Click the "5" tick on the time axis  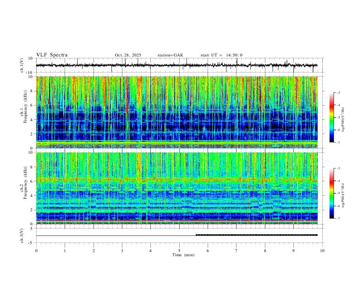click(x=179, y=251)
